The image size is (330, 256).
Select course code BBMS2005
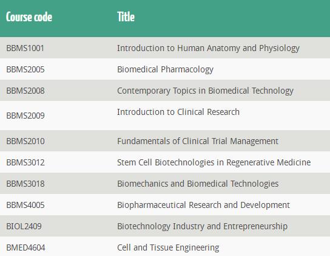point(25,69)
